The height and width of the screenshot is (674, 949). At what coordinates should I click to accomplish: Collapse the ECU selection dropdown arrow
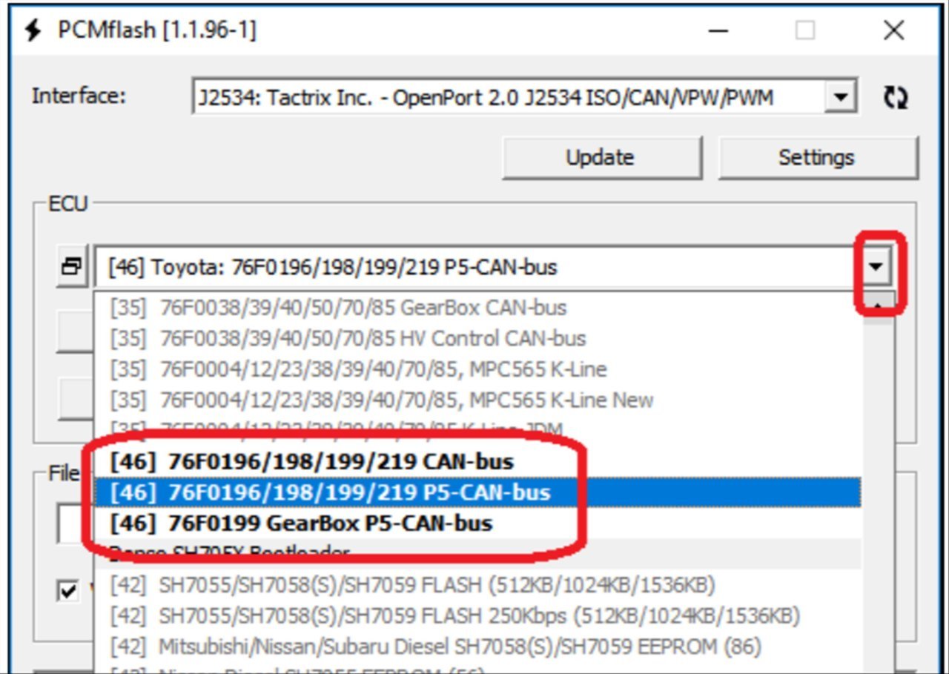(x=876, y=267)
